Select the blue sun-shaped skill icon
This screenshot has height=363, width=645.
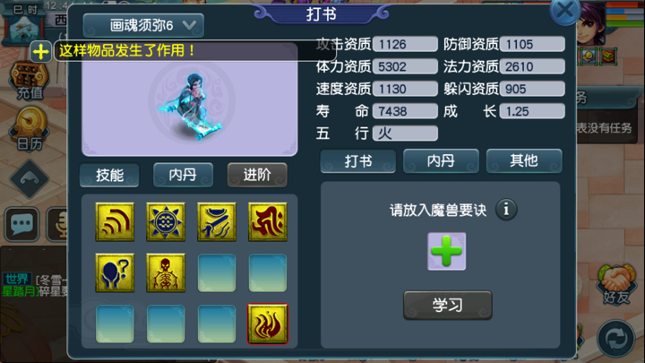(166, 222)
